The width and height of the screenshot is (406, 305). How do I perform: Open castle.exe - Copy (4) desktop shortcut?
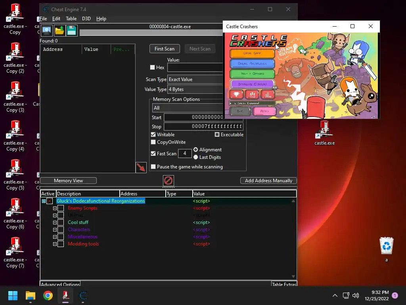(x=15, y=136)
